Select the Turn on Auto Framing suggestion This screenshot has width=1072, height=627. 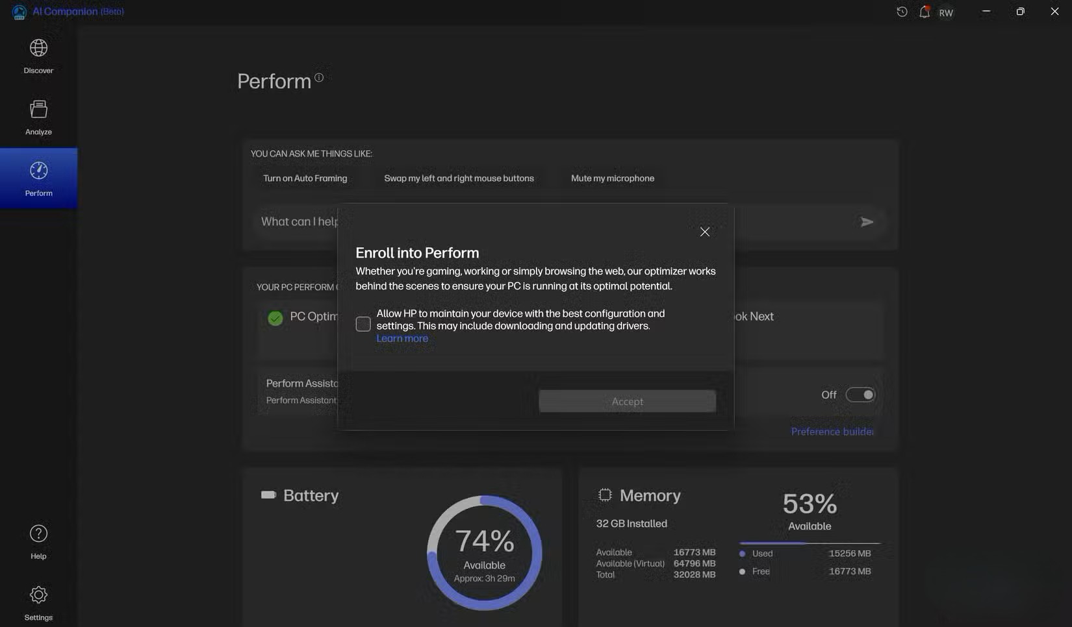(305, 178)
